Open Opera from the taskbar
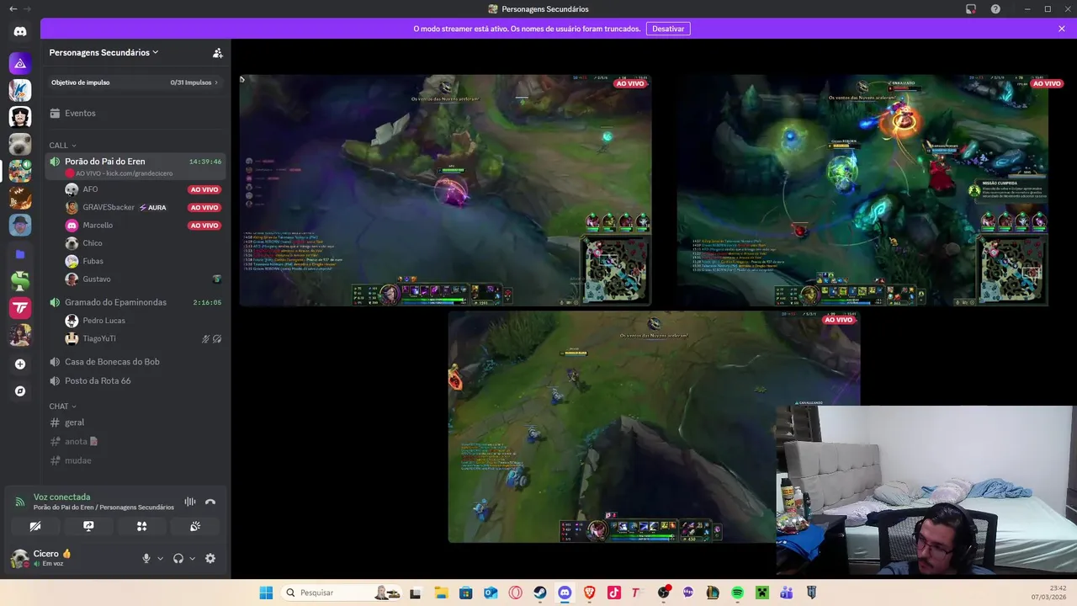 (x=515, y=593)
